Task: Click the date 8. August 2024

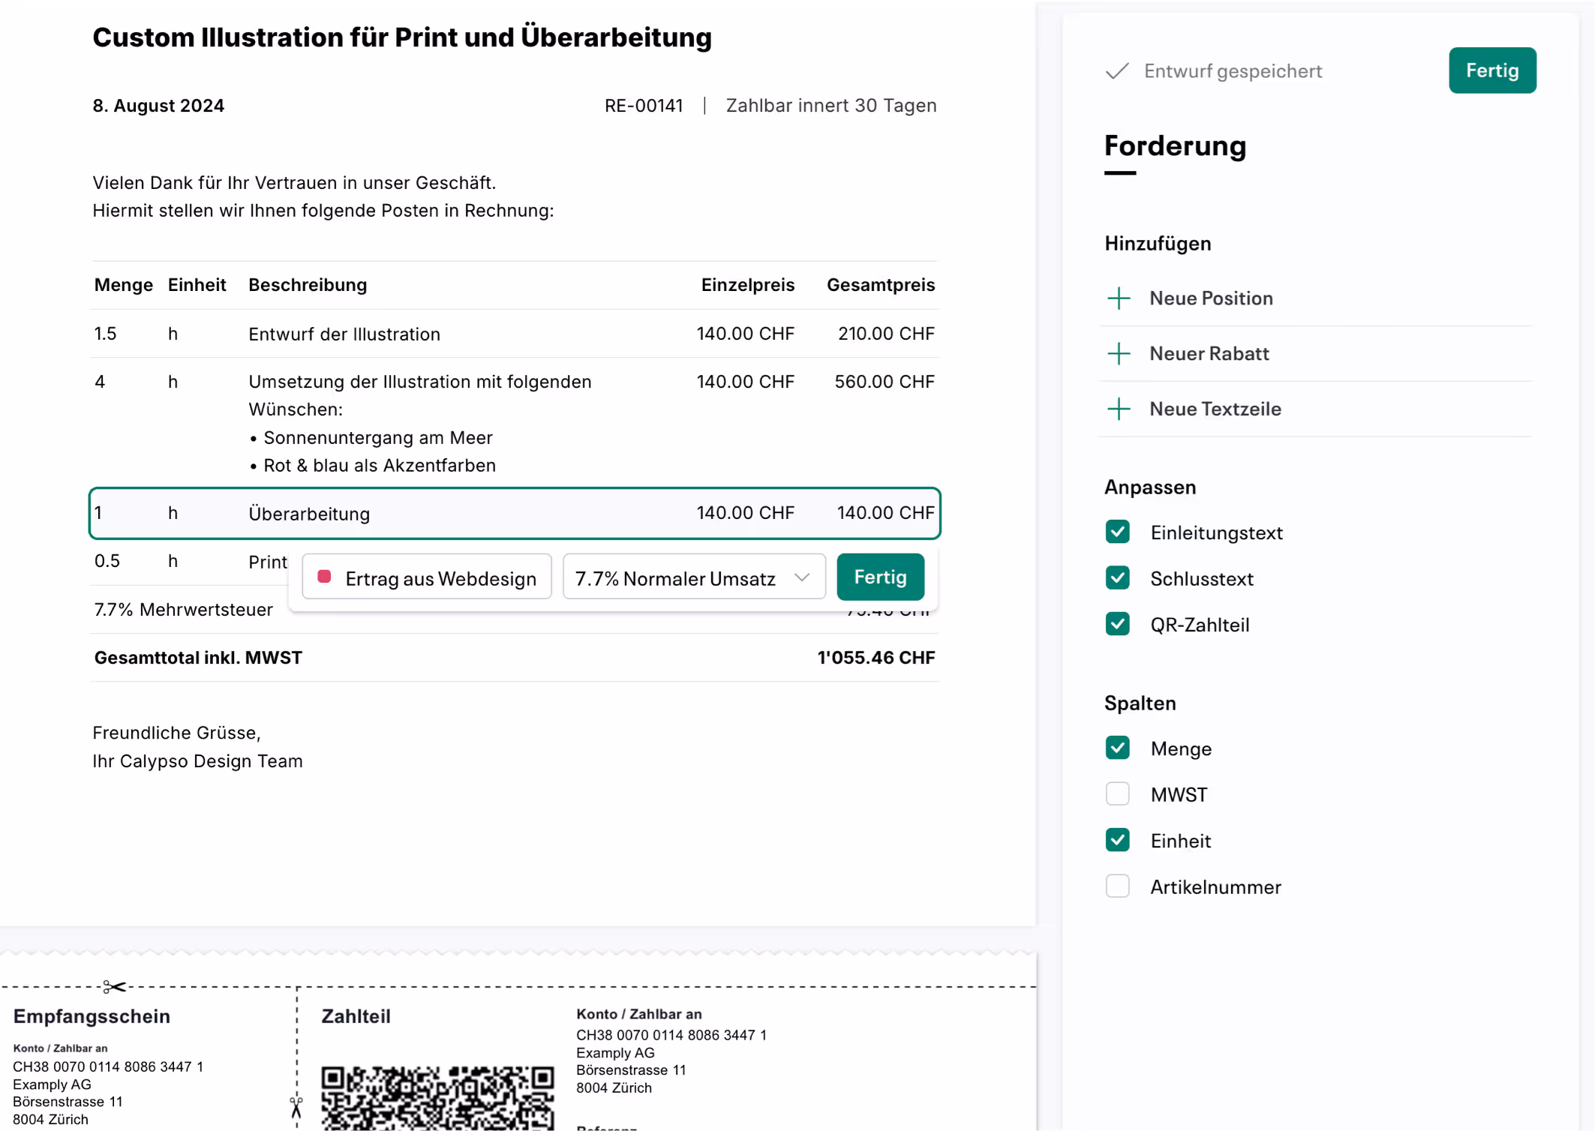Action: click(x=158, y=106)
